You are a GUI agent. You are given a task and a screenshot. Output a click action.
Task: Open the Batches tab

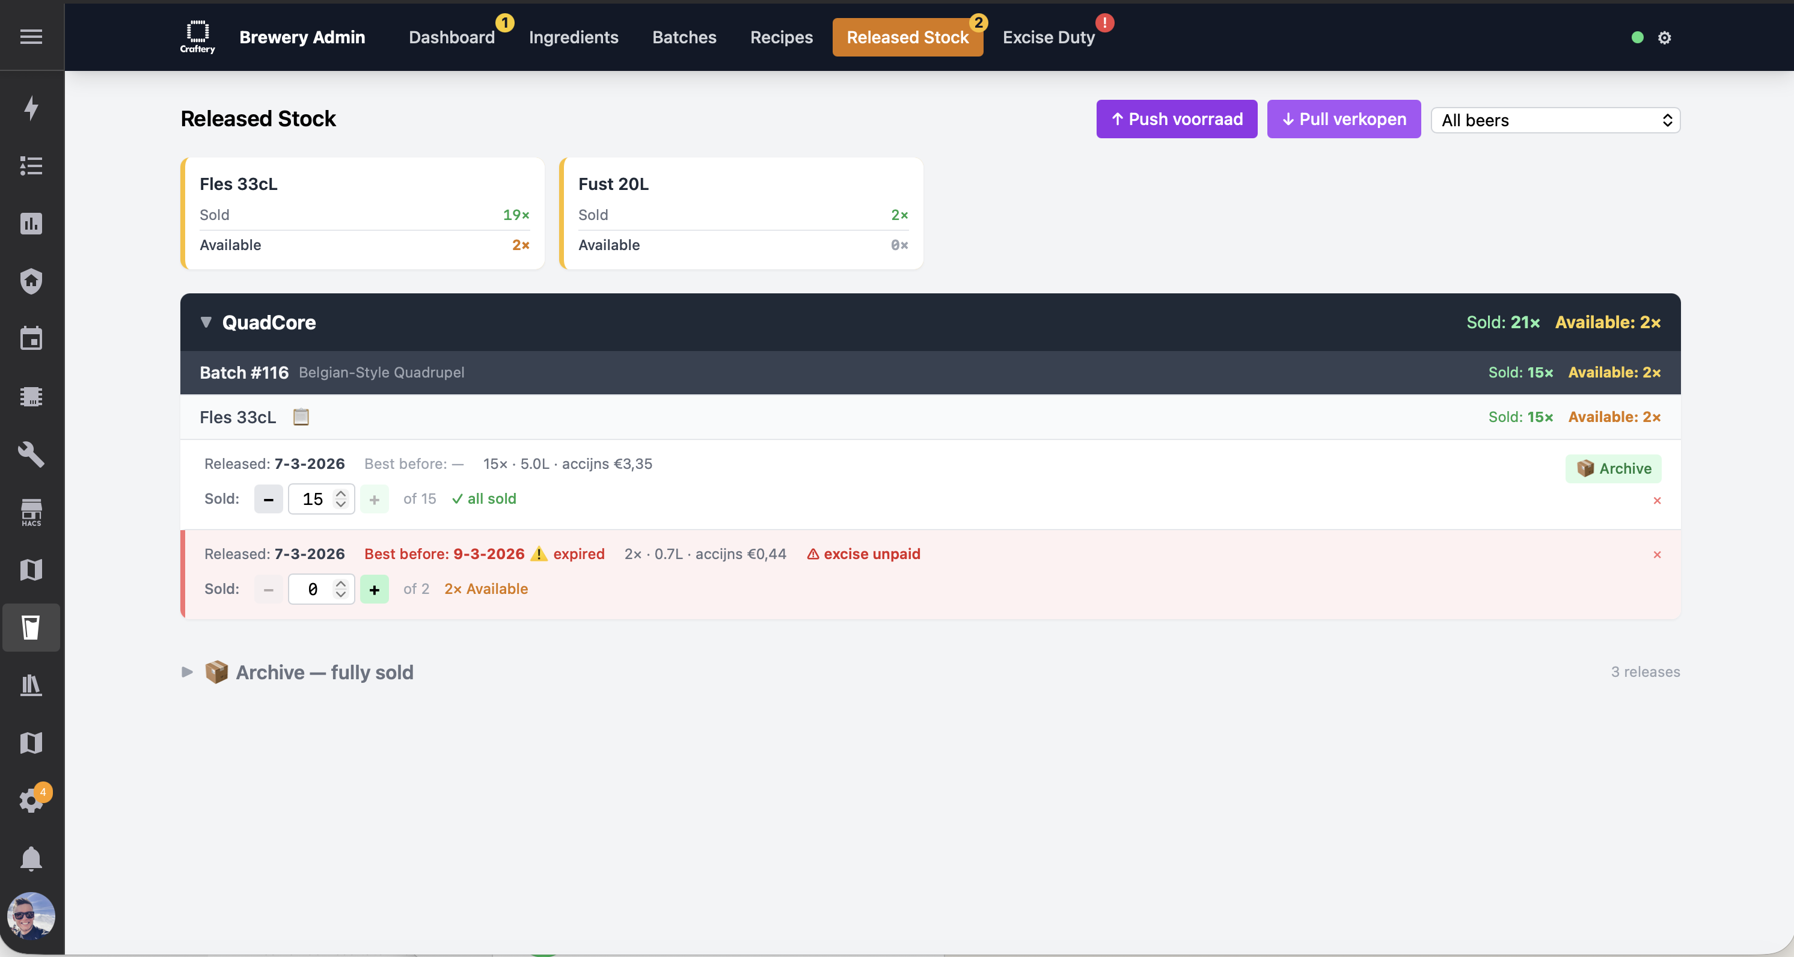click(x=684, y=37)
